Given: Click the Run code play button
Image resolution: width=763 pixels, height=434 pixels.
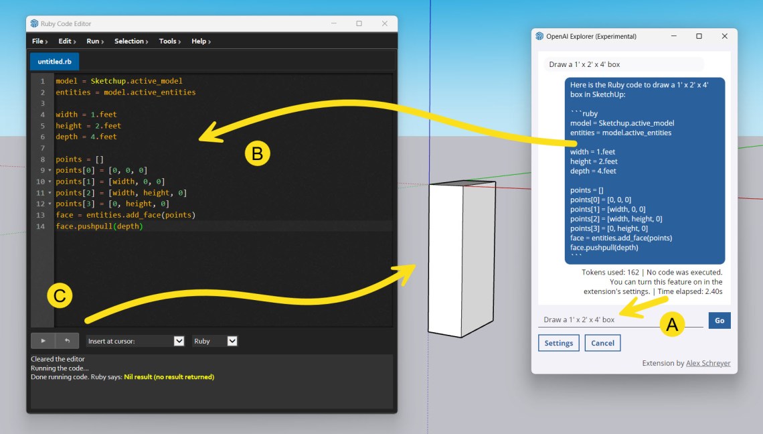Looking at the screenshot, I should pyautogui.click(x=43, y=341).
